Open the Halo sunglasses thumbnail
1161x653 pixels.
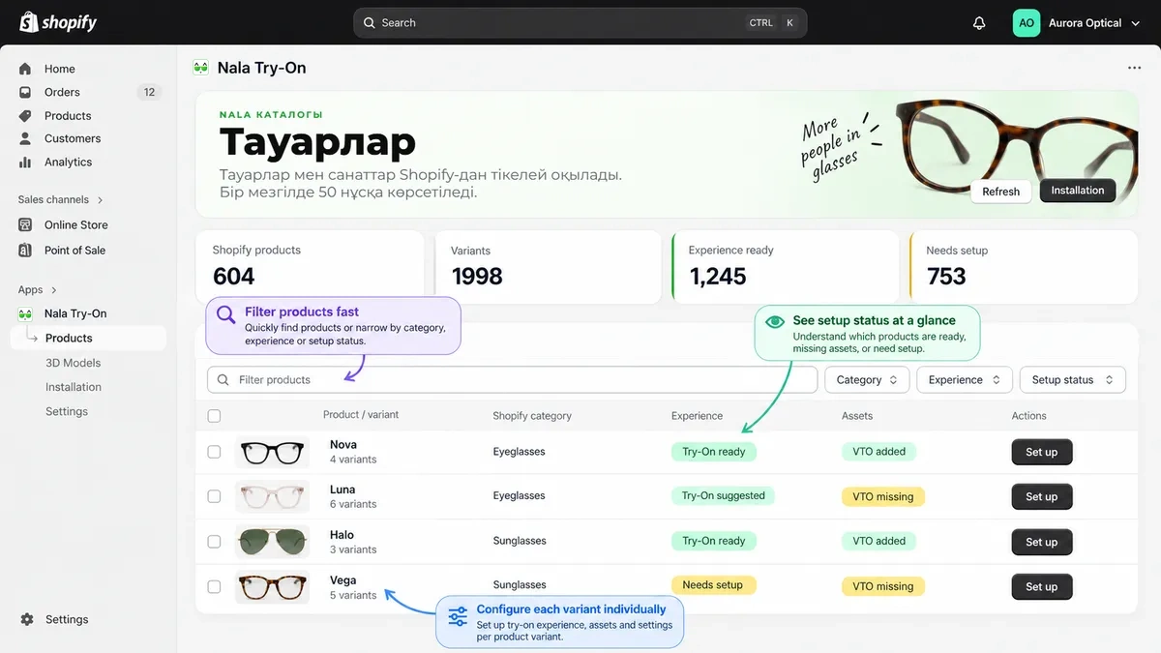273,542
